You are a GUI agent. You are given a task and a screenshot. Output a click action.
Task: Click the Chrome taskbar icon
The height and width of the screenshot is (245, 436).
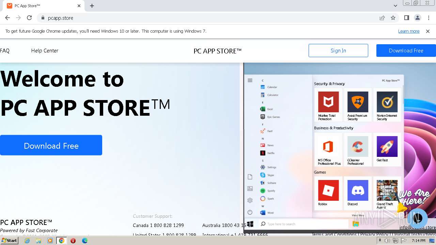coord(62,241)
